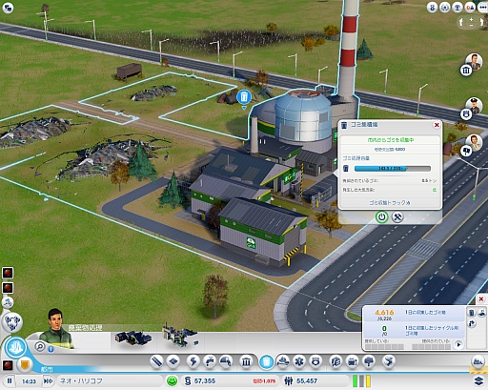Screen dimensions: 488x390
Task: Pause the game simulation
Action: pyautogui.click(x=10, y=380)
